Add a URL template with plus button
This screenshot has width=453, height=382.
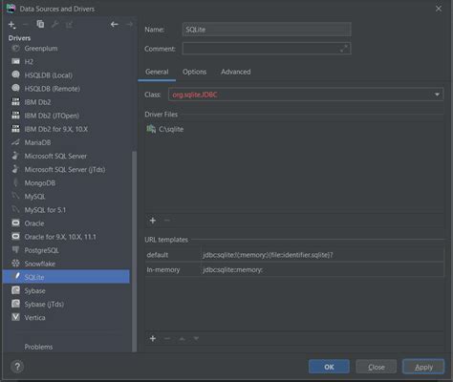[153, 338]
